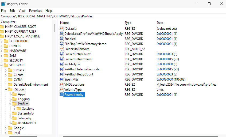Click the FoldersToRemove multi-string icon
This screenshot has width=226, height=137.
pos(62,49)
